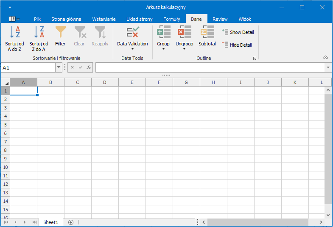Confirm entry with the checkmark icon
This screenshot has height=227, width=333.
pyautogui.click(x=81, y=67)
